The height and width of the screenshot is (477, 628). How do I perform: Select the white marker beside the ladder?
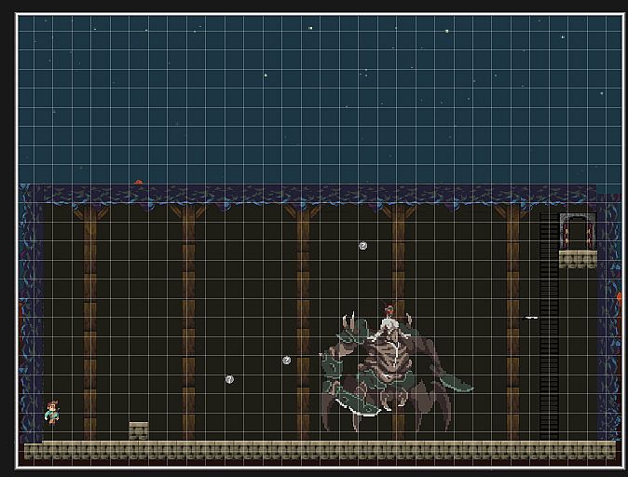531,318
